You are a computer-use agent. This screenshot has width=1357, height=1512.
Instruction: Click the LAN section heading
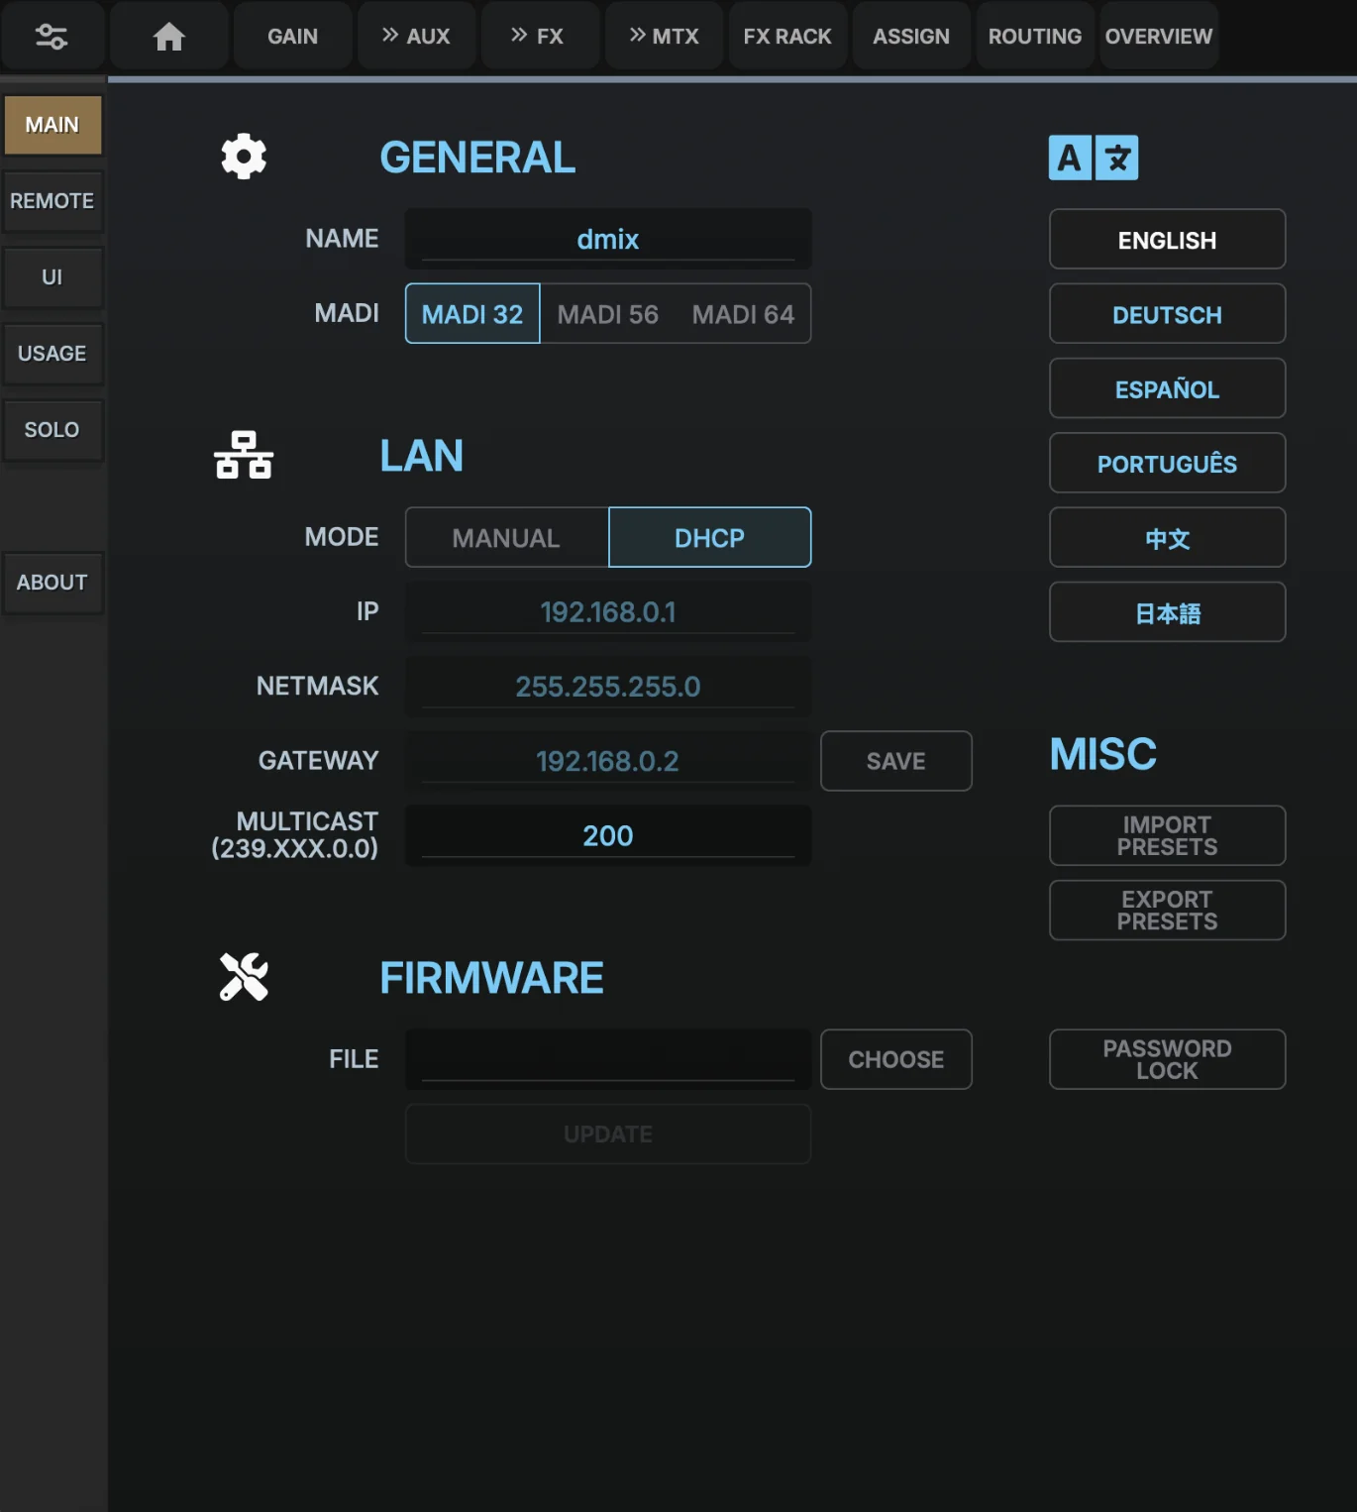coord(422,456)
